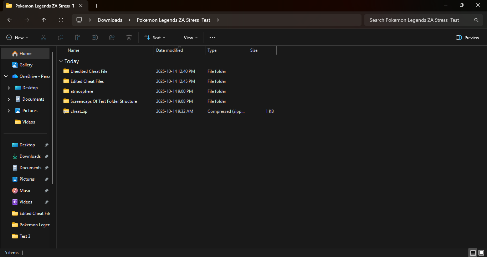Open the See more ellipsis menu
487x257 pixels.
point(212,37)
